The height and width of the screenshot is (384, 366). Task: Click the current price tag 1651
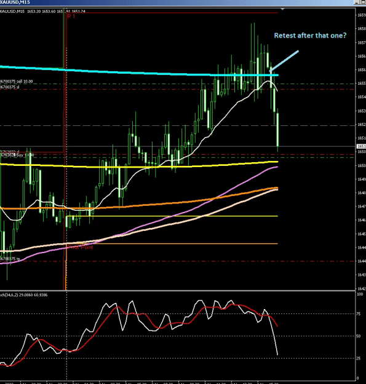(361, 146)
